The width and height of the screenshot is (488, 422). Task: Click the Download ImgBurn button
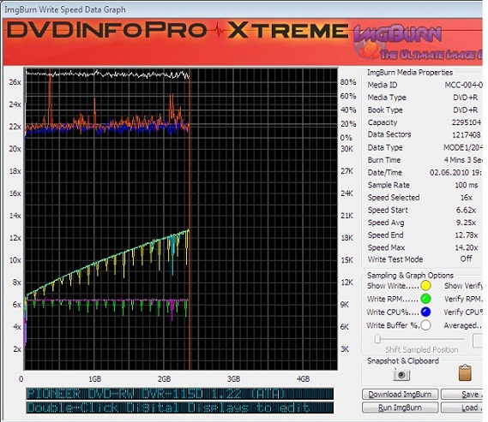coord(400,395)
